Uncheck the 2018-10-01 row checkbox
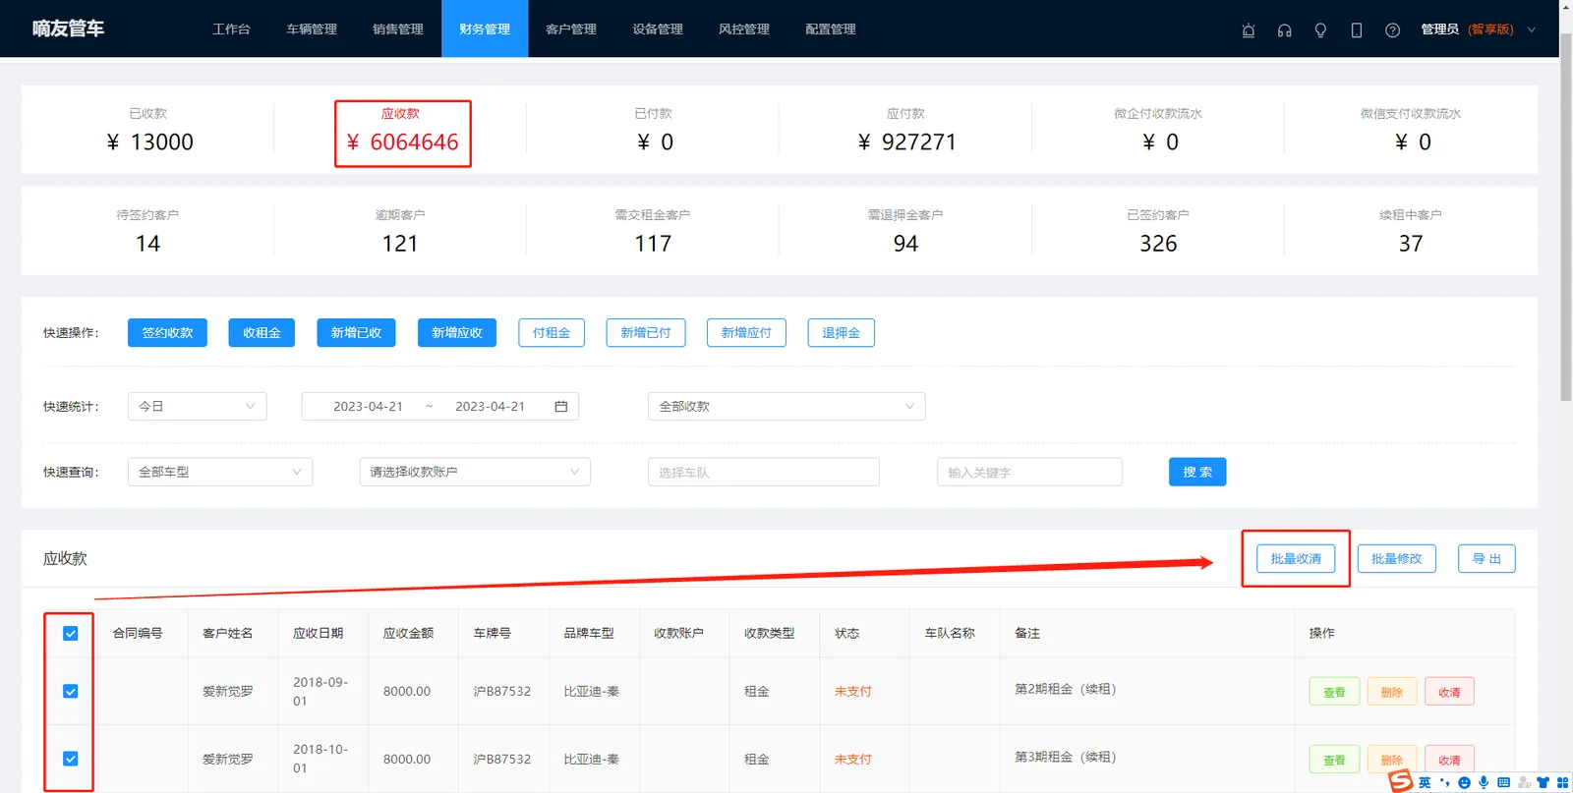The width and height of the screenshot is (1573, 793). click(x=71, y=759)
